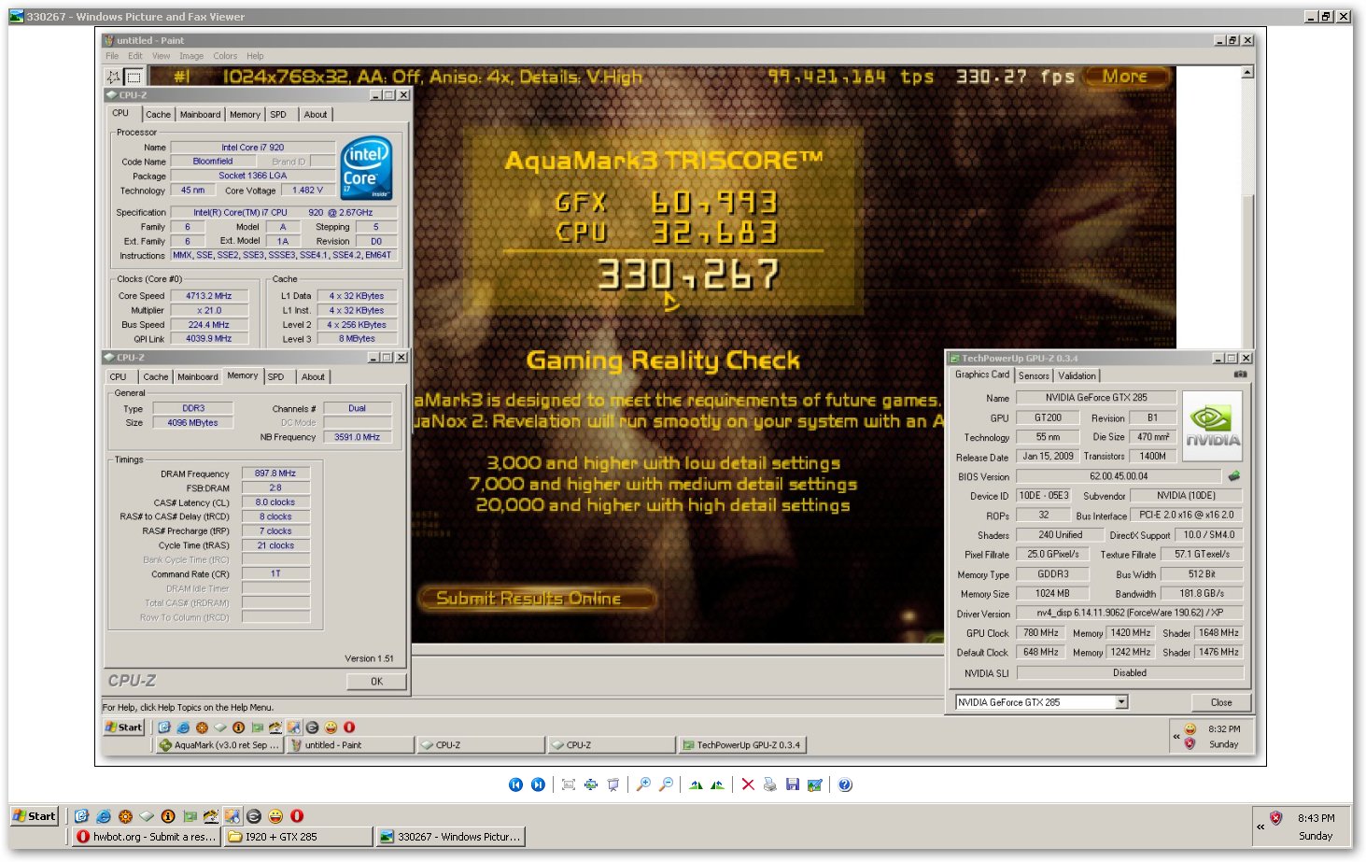Open the yellow smiley messenger in real Quick Launch
This screenshot has width=1366, height=862.
point(275,816)
